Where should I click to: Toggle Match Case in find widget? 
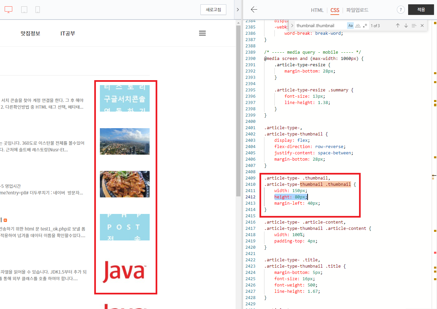(x=350, y=26)
